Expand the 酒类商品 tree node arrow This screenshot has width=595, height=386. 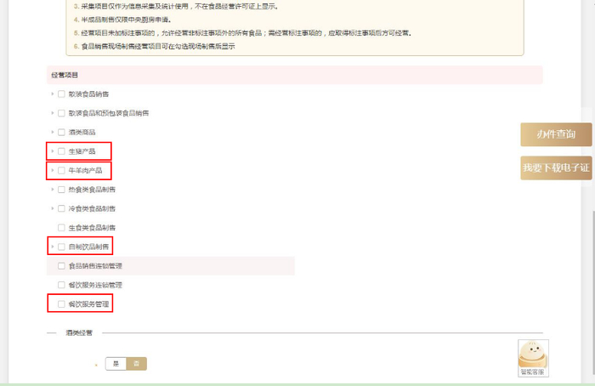pyautogui.click(x=53, y=132)
